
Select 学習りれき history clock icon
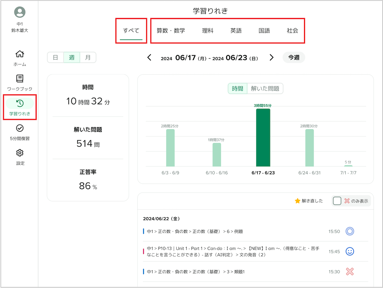coord(20,103)
